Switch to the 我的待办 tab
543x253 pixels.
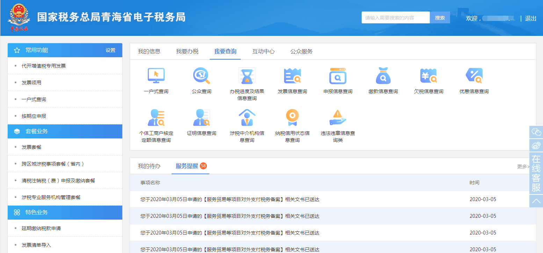[x=149, y=166]
